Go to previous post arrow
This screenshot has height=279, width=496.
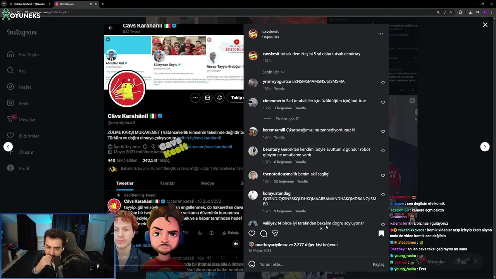click(x=8, y=146)
